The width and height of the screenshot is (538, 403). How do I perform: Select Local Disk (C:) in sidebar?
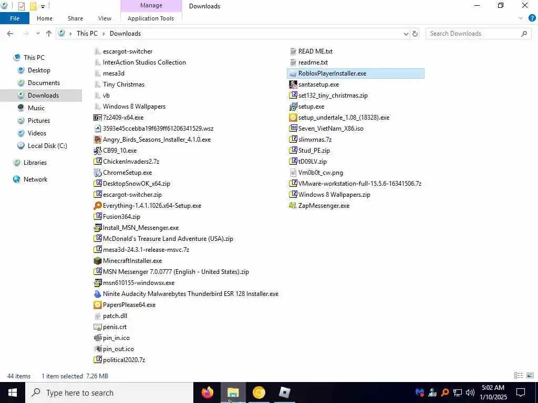(47, 146)
